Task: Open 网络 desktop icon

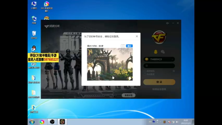Action: click(x=34, y=20)
